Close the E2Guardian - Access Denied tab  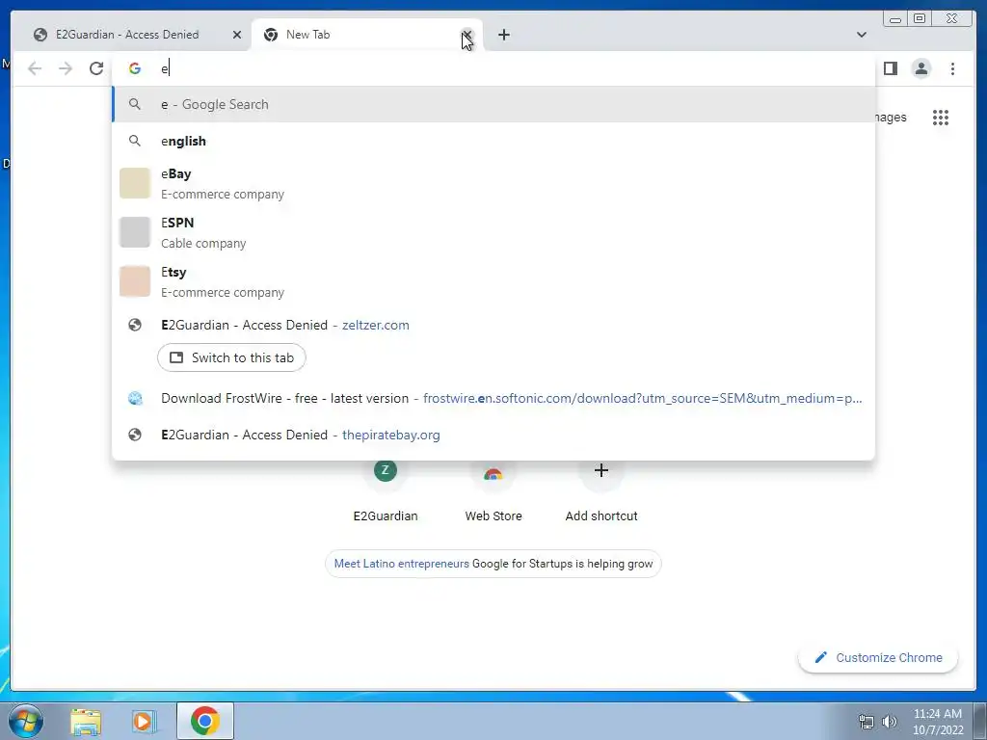click(x=237, y=35)
